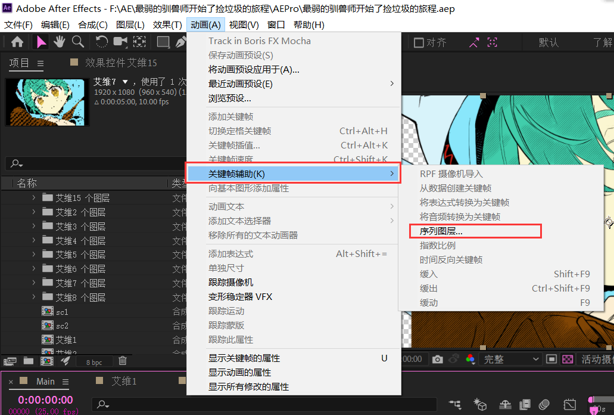Expand the 艾维7 个图层 folder
This screenshot has height=415, width=614.
34,283
